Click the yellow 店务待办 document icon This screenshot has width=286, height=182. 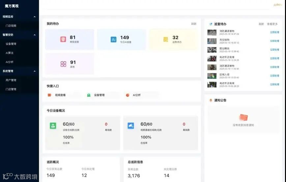166,39
